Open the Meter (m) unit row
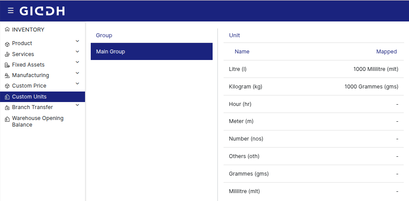409x201 pixels. [313, 121]
